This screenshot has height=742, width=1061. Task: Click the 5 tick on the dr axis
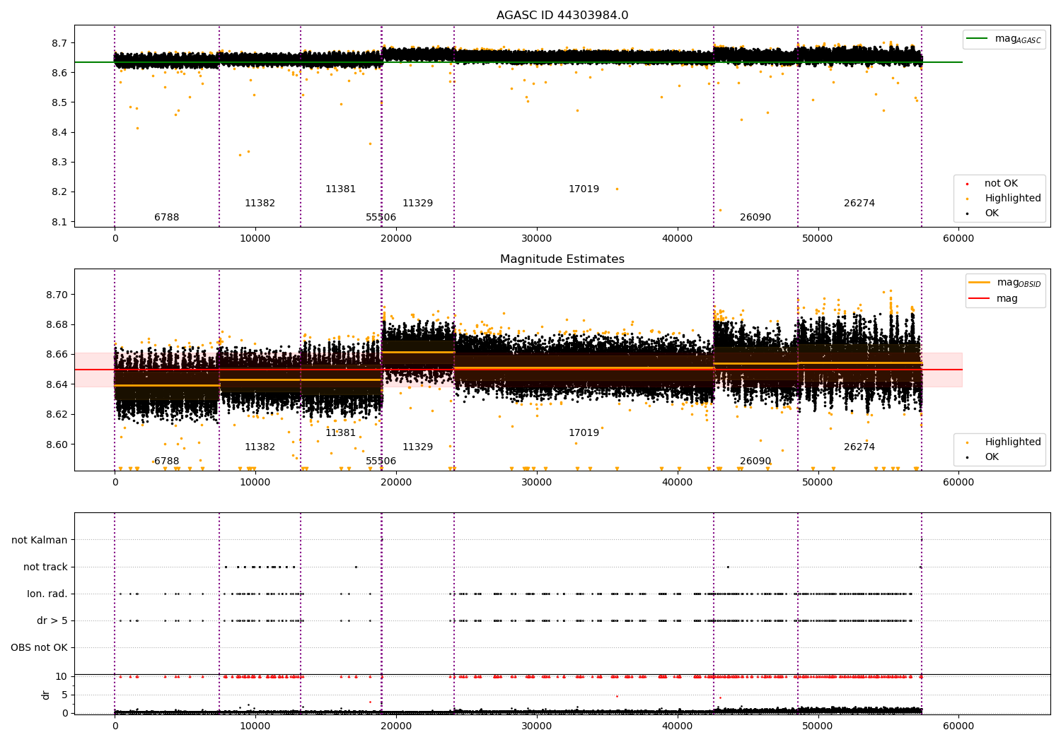[64, 695]
